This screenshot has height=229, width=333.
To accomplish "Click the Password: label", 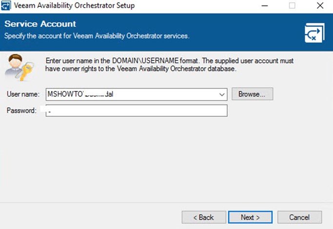I will (x=21, y=110).
